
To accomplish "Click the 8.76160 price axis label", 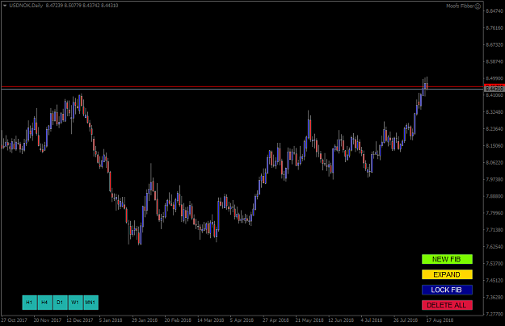I will pyautogui.click(x=494, y=28).
